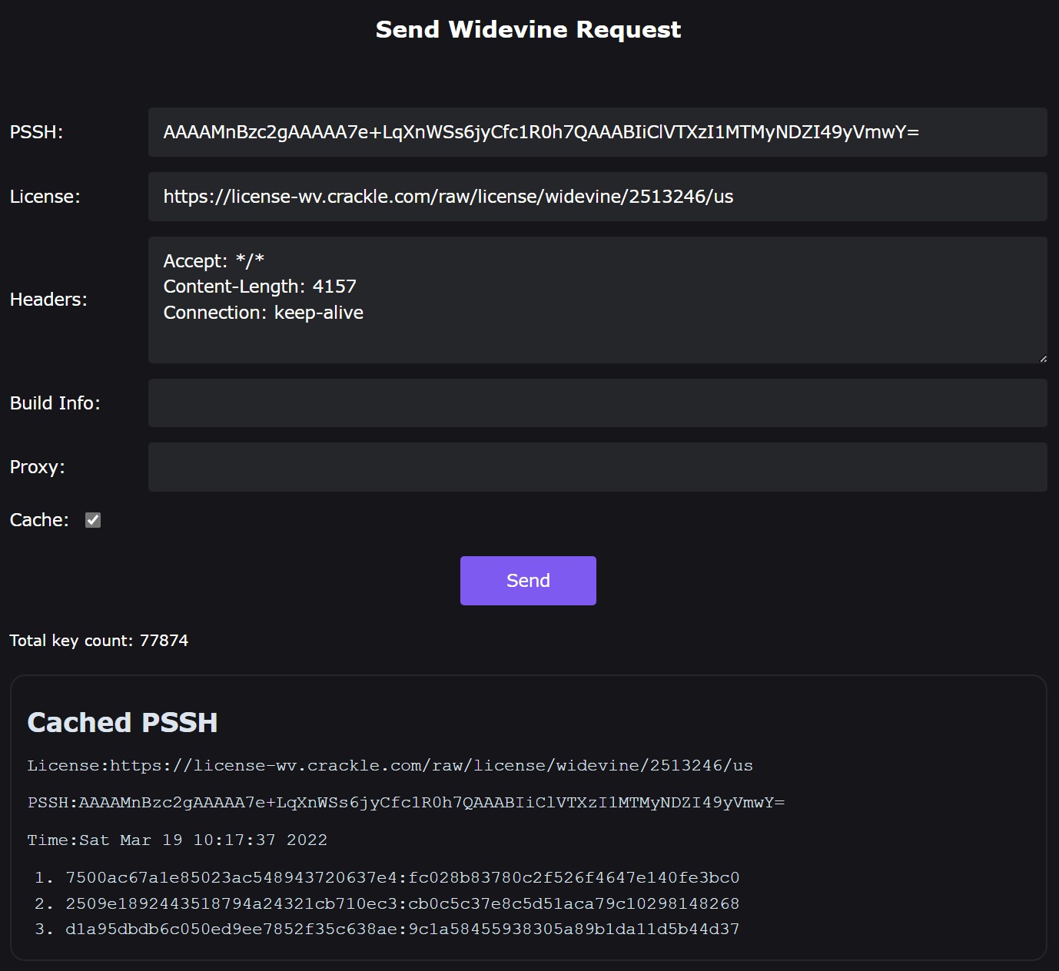Click the cached License URL line
This screenshot has height=971, width=1059.
coord(390,765)
